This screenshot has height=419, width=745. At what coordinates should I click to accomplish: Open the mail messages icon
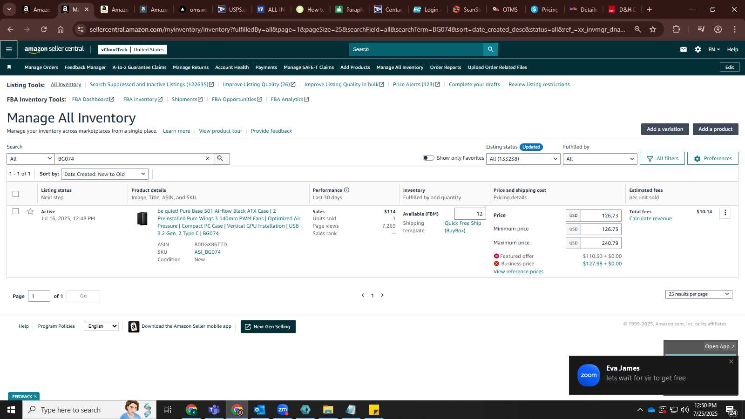(684, 49)
